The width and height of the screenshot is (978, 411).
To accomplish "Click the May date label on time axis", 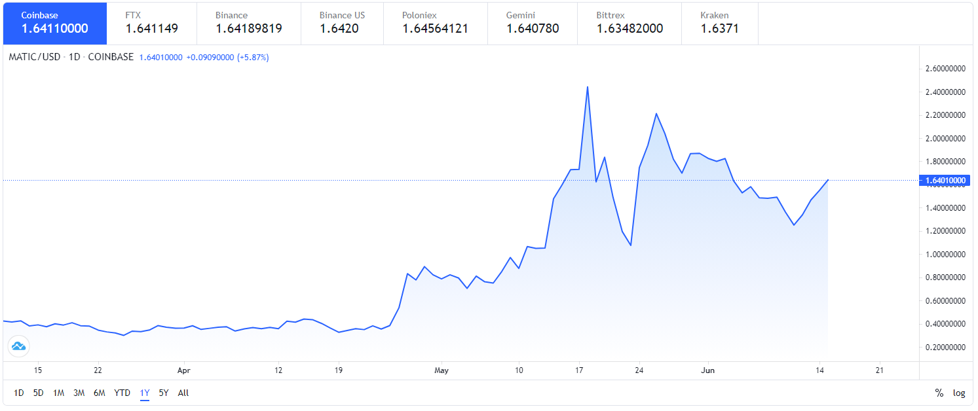I will click(442, 370).
